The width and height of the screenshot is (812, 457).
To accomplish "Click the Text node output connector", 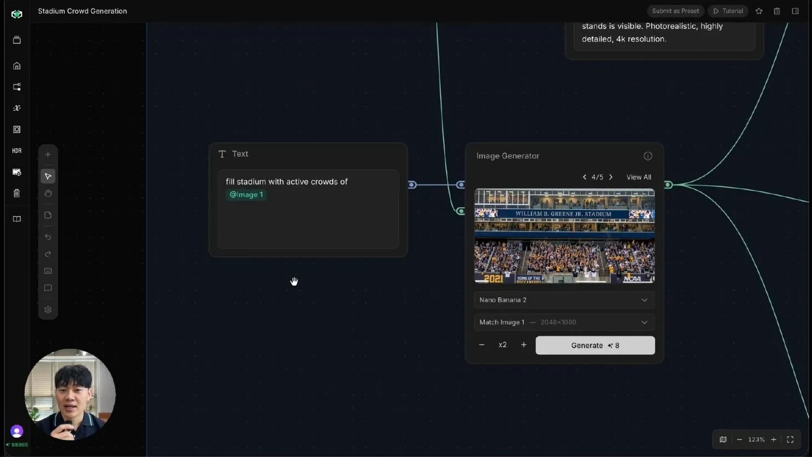I will point(412,185).
